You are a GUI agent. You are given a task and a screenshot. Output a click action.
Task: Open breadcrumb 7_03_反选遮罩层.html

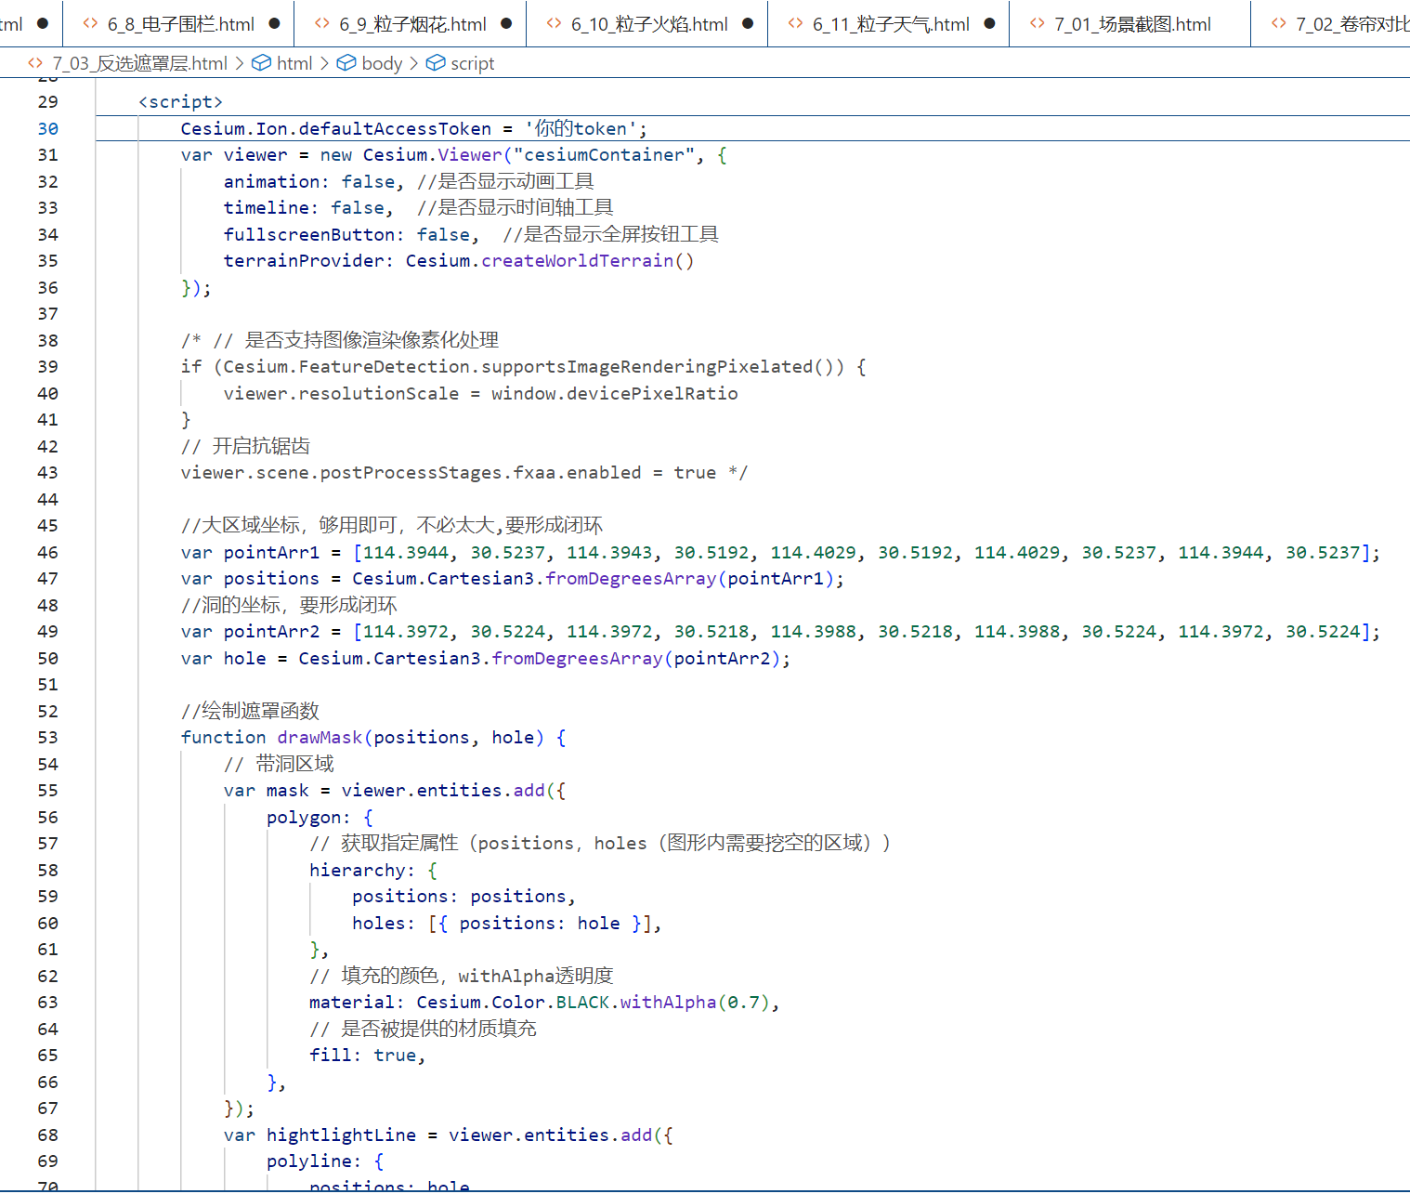(x=139, y=63)
